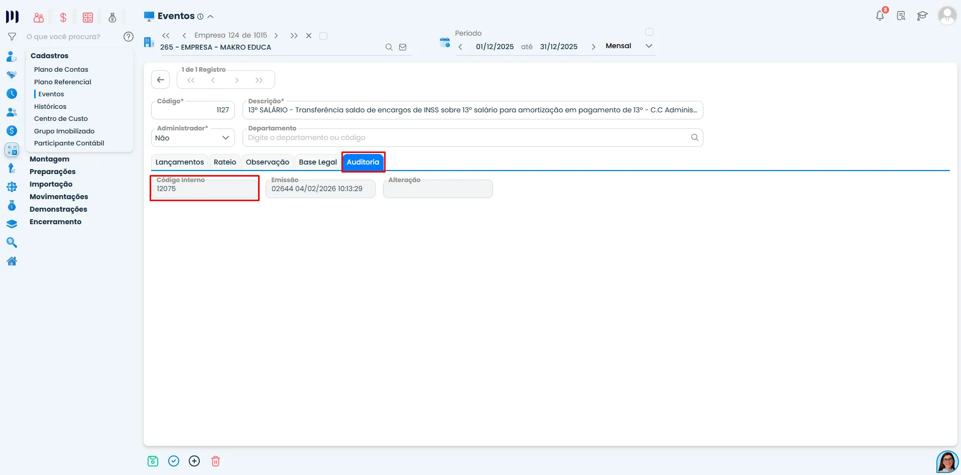Open the Período calendar icon
Screen dimensions: 961x475
point(445,42)
